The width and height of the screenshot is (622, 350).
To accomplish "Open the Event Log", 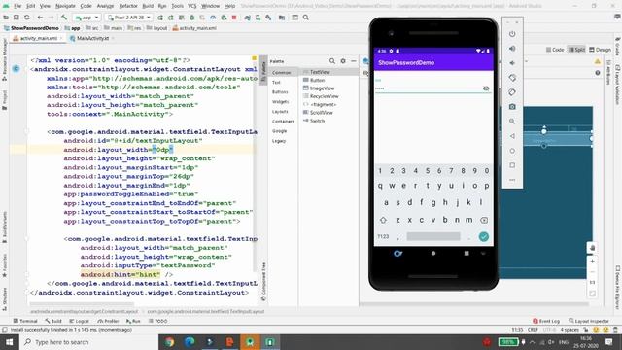I will click(x=546, y=321).
